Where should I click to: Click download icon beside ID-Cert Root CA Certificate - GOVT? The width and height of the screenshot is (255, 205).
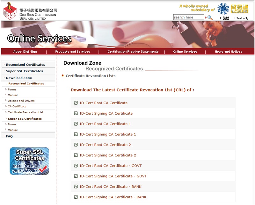[x=76, y=166]
